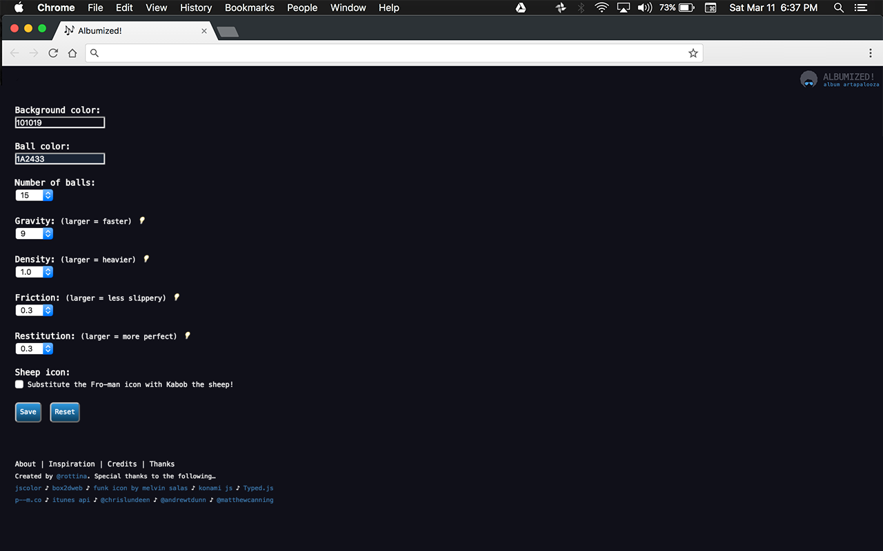Reset the settings to defaults
Screen dimensions: 883x551
pyautogui.click(x=65, y=412)
